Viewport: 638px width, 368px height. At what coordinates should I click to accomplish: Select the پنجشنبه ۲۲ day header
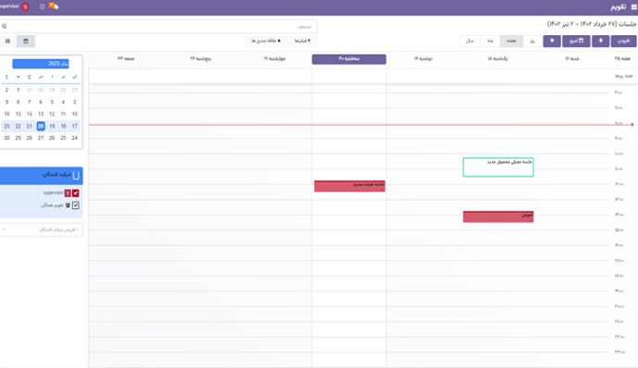tap(201, 58)
